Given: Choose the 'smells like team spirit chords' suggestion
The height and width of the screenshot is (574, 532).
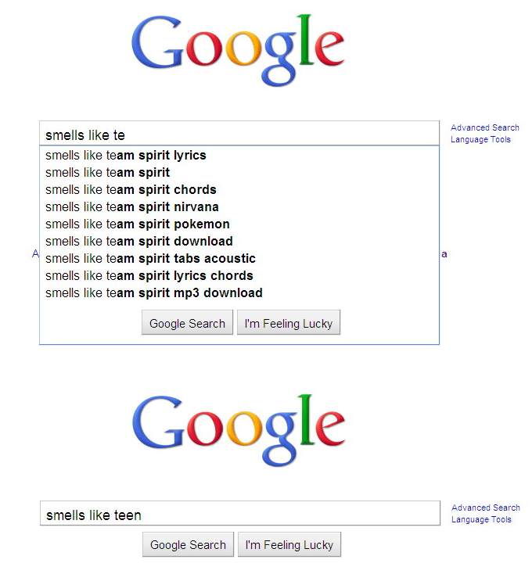Looking at the screenshot, I should (131, 190).
